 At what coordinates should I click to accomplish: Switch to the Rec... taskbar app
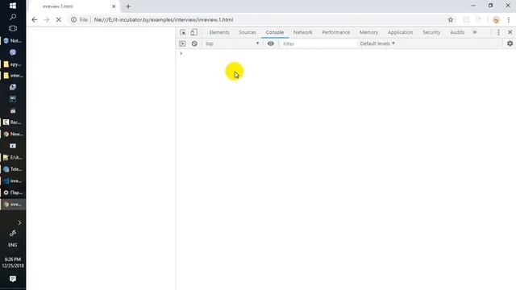[x=13, y=122]
